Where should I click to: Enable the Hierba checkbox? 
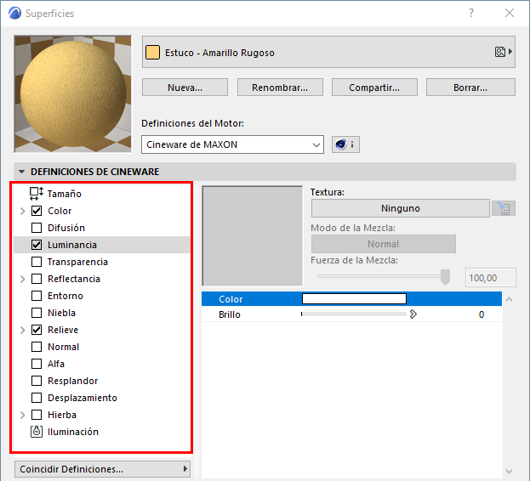point(37,415)
